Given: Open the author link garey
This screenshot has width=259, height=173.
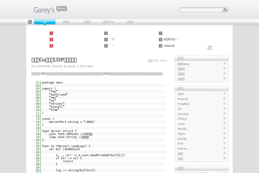Looking at the screenshot, I should pyautogui.click(x=72, y=66).
